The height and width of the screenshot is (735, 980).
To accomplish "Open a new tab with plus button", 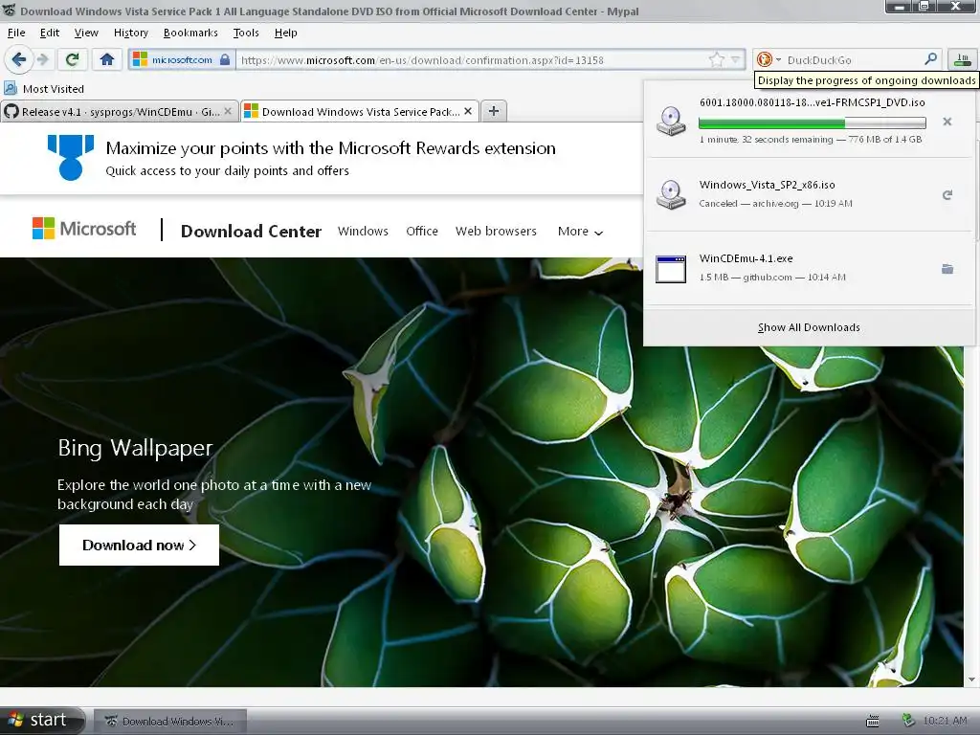I will click(x=494, y=111).
